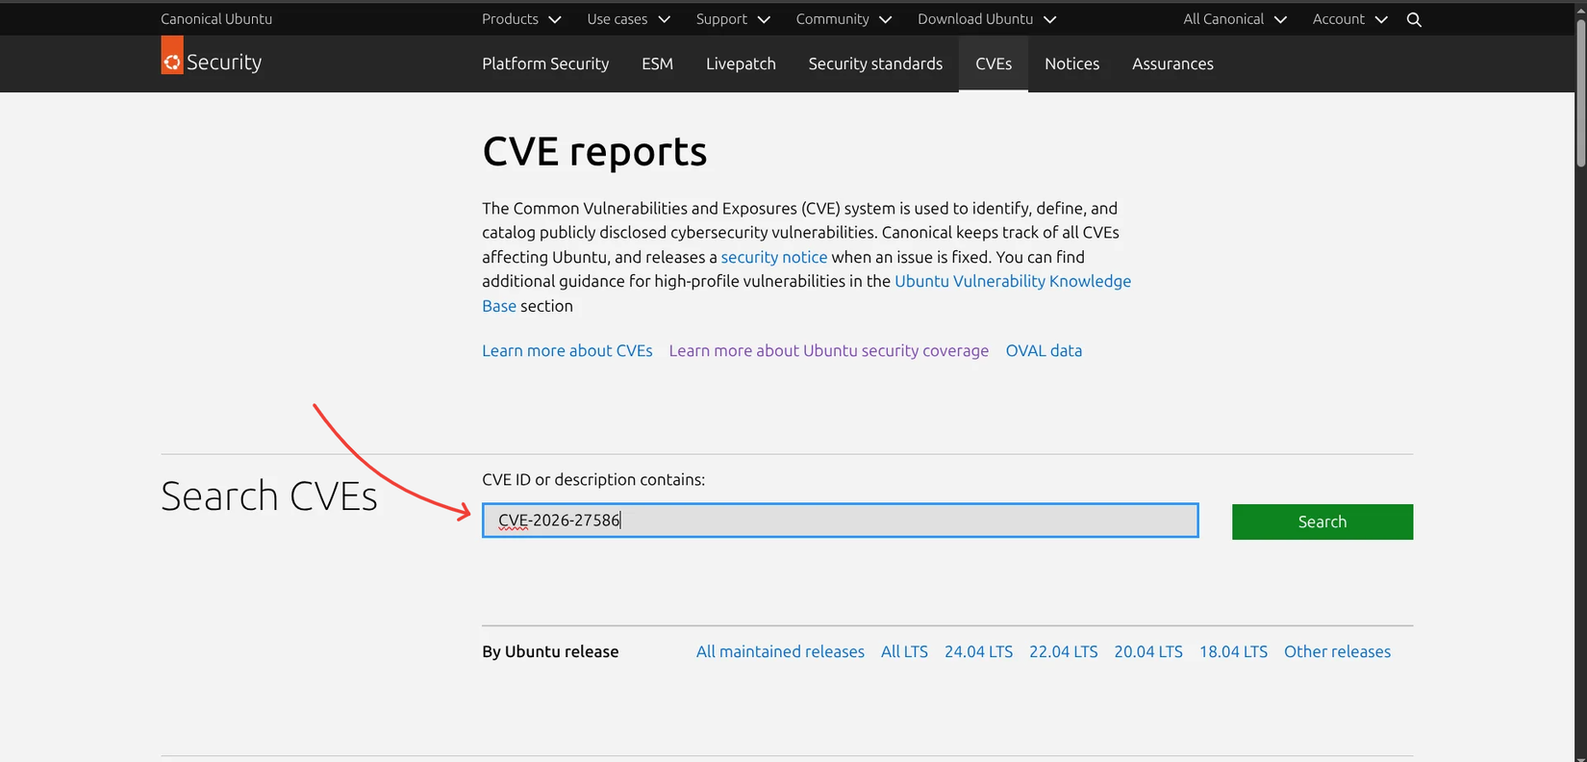Screen dimensions: 1587x762
Task: Expand the Community dropdown menu
Action: coord(844,19)
